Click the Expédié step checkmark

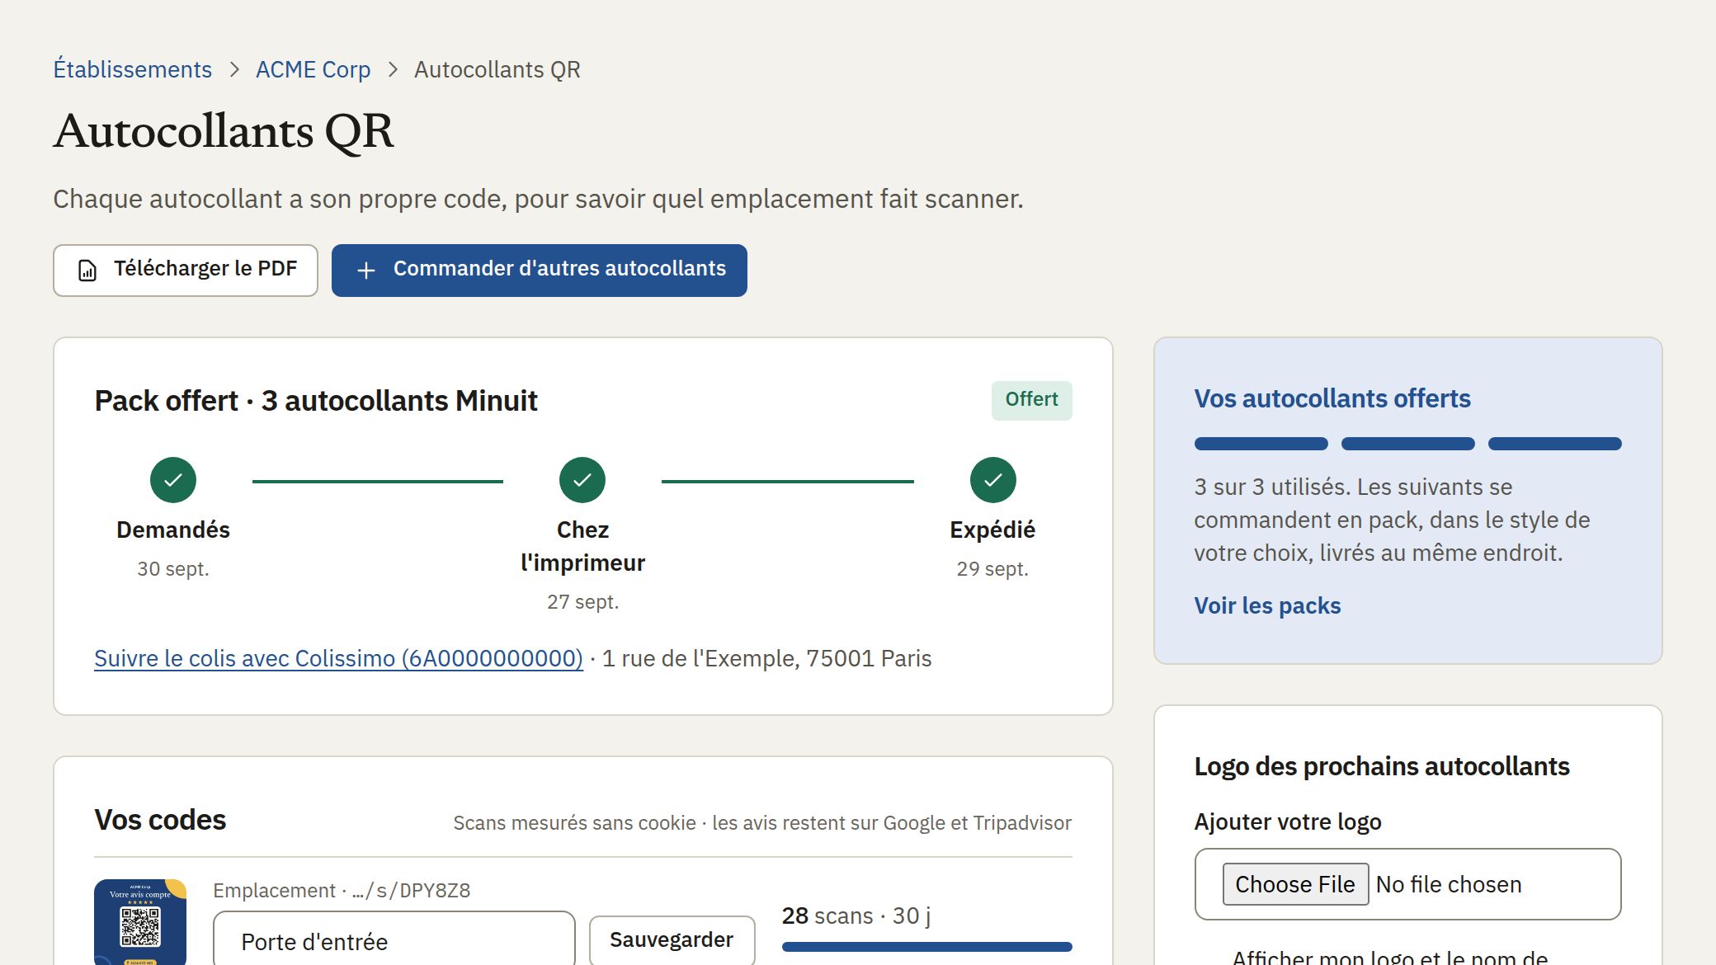click(x=992, y=480)
